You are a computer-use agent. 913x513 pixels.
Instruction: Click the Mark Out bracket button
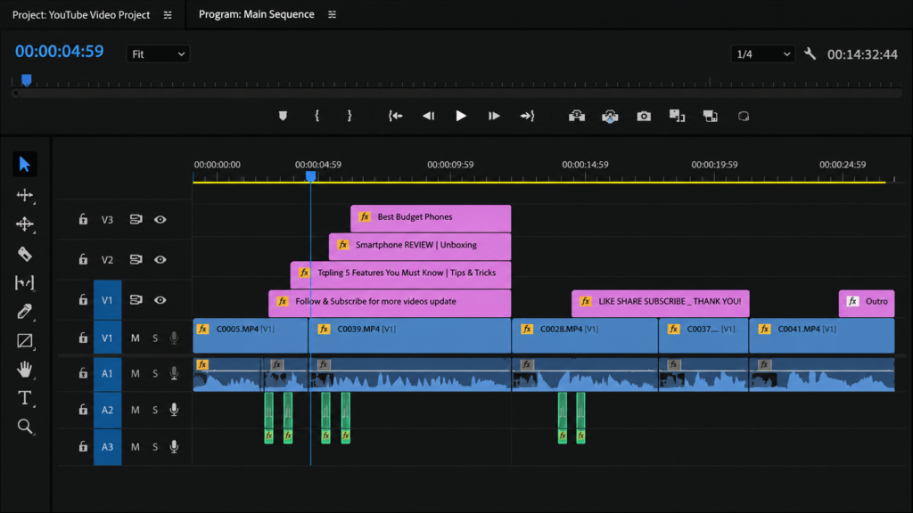[x=350, y=116]
